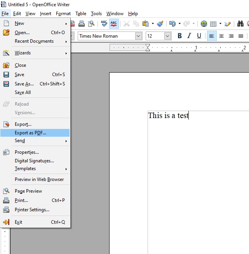Click the Hyperlink globe icon
This screenshot has width=249, height=254.
pyautogui.click(x=204, y=24)
